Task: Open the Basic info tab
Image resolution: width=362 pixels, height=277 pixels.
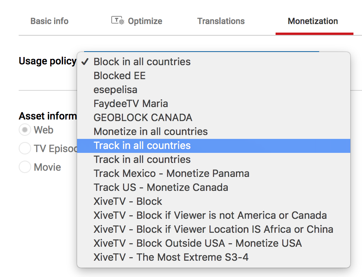Action: [x=49, y=21]
